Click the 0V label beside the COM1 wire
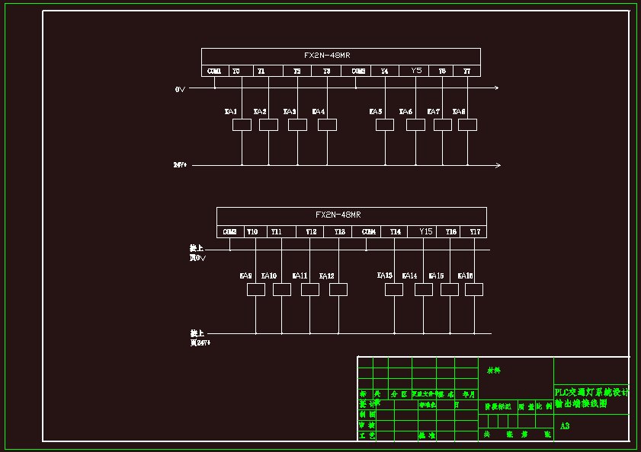This screenshot has height=452, width=641. coord(180,90)
